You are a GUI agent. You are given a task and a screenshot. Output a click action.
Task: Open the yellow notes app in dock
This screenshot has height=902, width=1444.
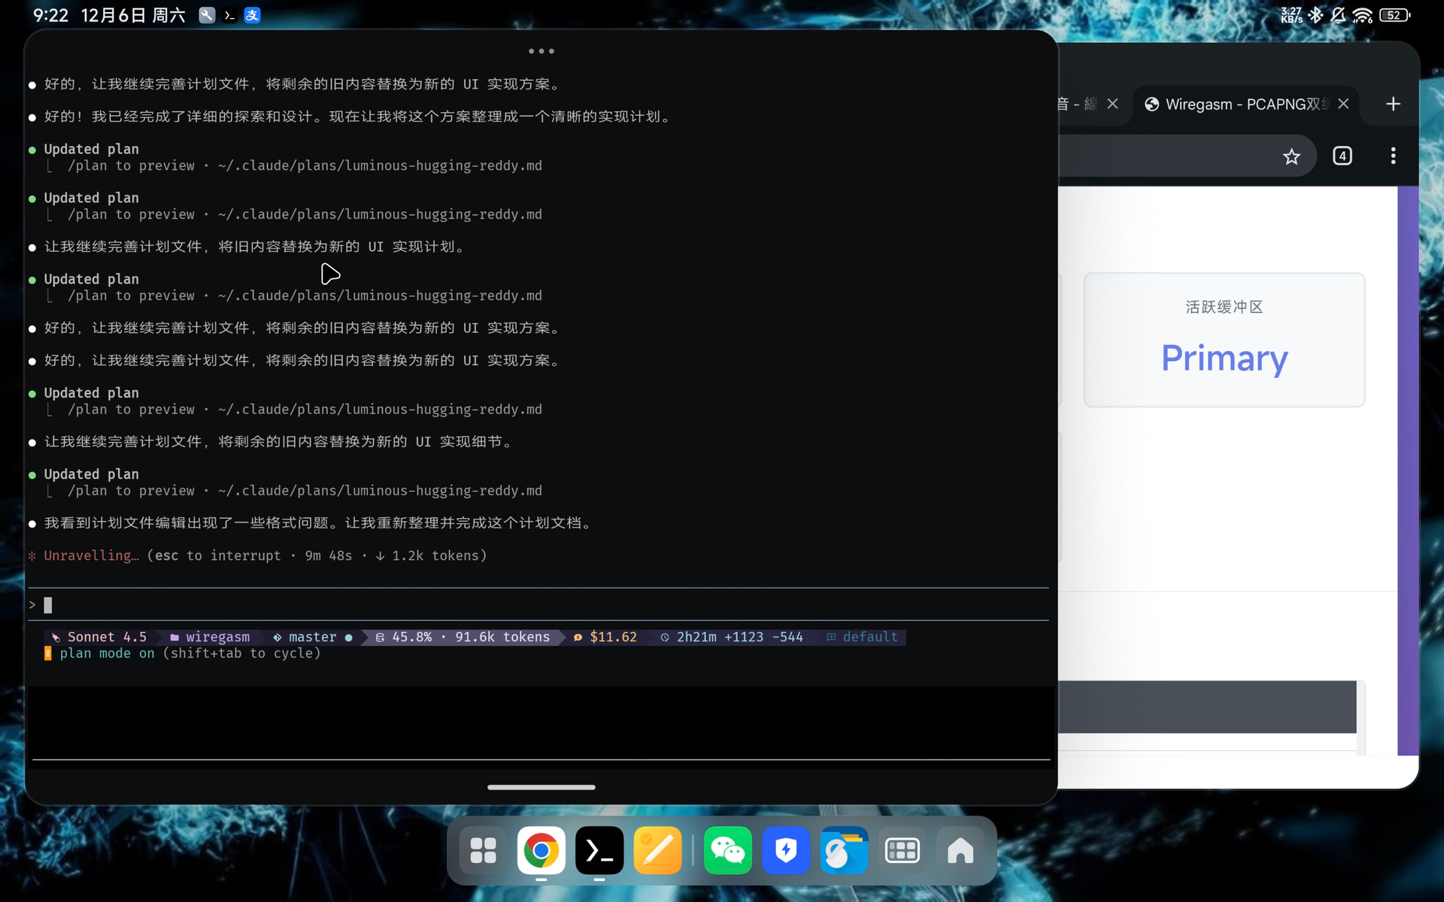coord(657,850)
